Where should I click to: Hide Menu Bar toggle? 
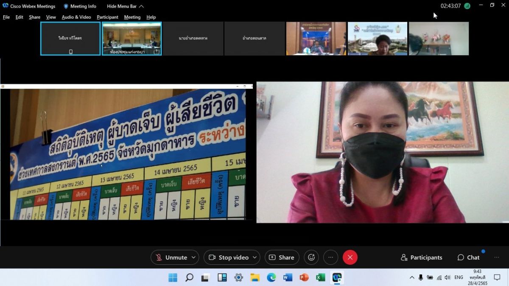click(x=125, y=6)
